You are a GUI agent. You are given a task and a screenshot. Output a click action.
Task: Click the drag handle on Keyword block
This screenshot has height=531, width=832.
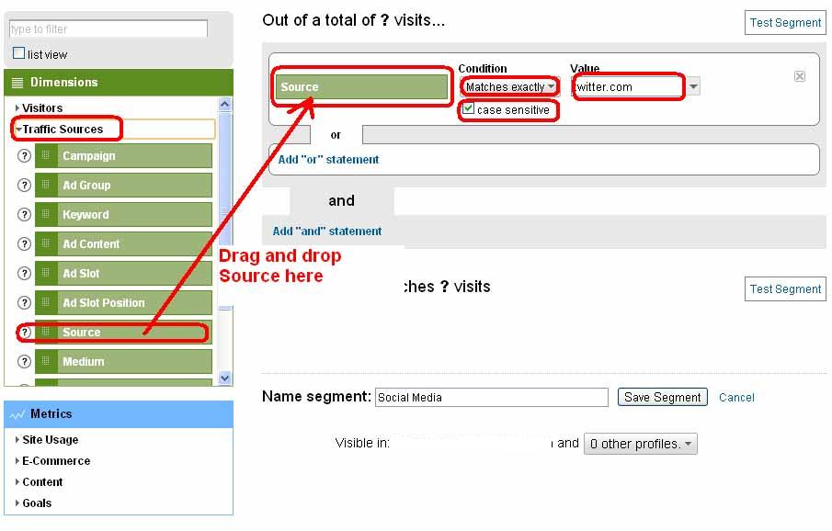(x=46, y=214)
